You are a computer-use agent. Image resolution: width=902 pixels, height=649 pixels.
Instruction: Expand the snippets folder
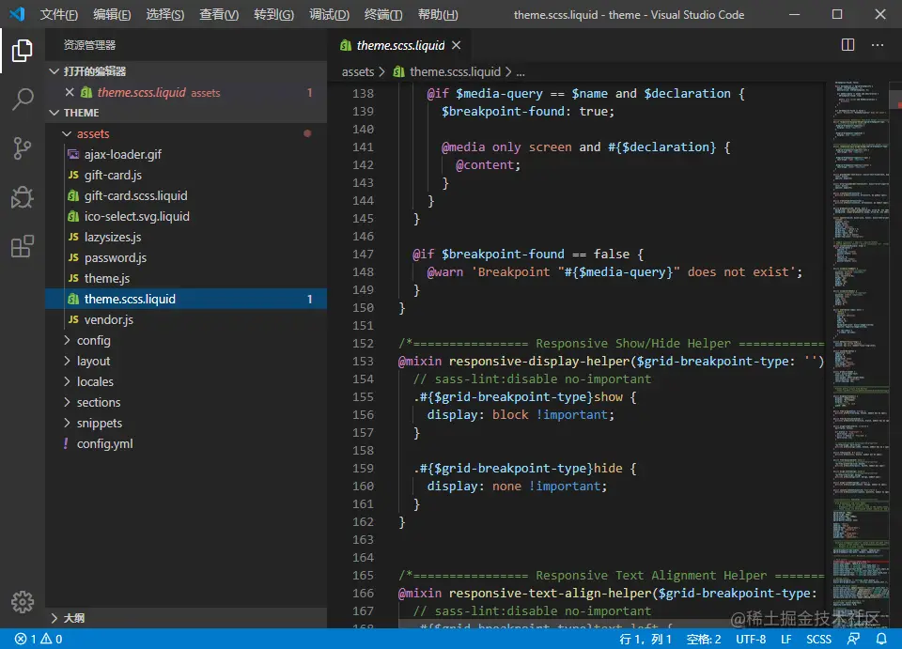(99, 424)
